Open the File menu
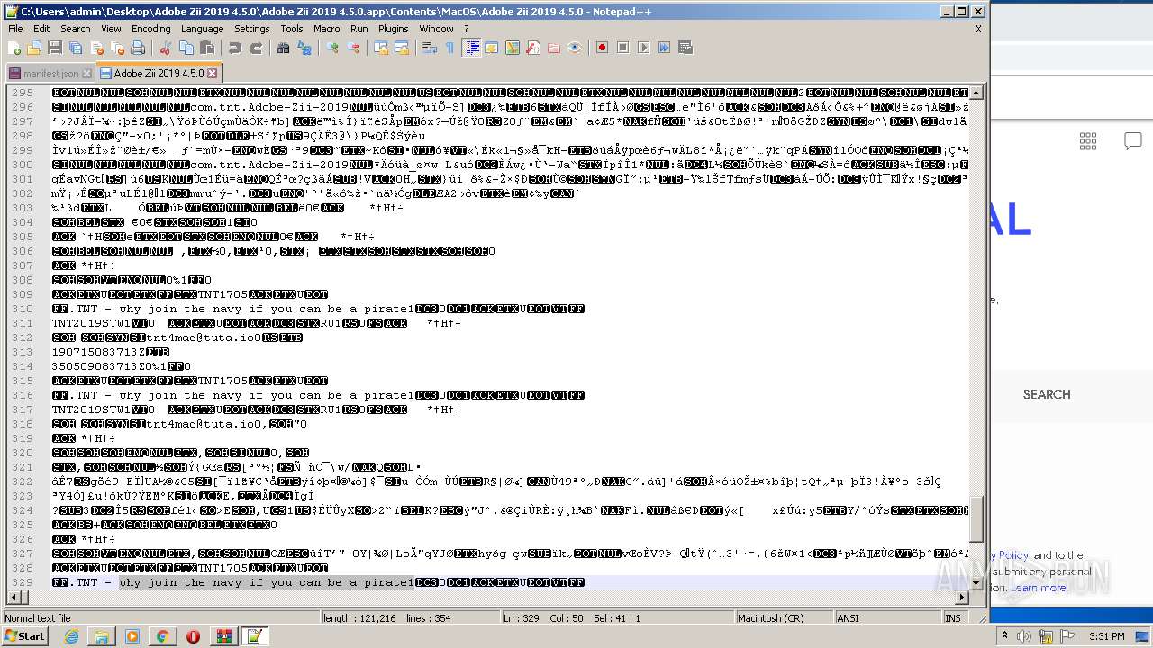Screen dimensions: 1153x648 (15, 29)
